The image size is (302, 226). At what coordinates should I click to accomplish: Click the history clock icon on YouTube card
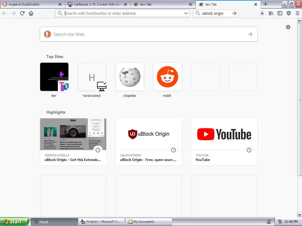(x=249, y=150)
